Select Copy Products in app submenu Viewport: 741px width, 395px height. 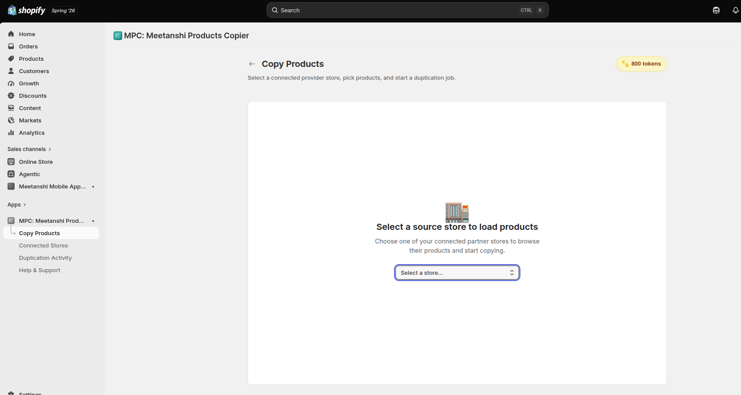click(51, 233)
